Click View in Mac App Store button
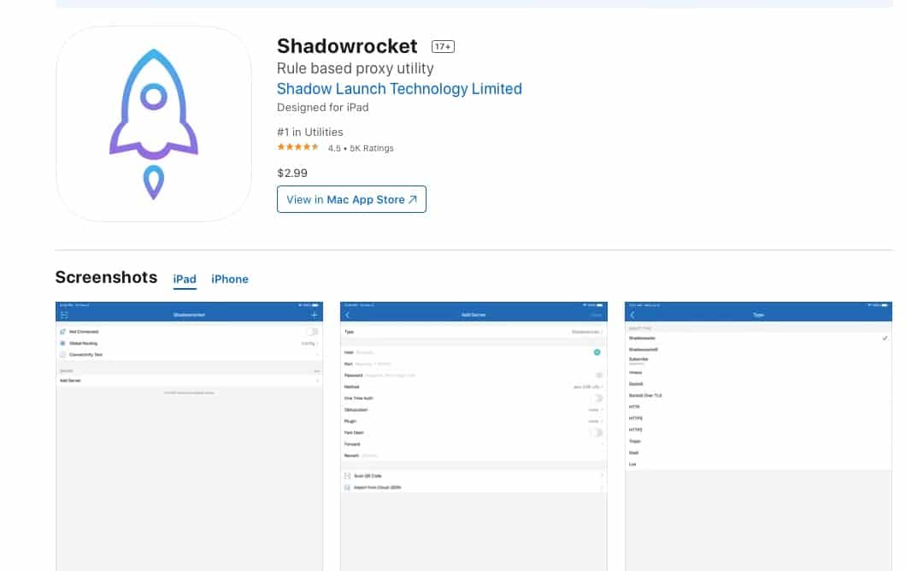Image resolution: width=906 pixels, height=571 pixels. click(x=351, y=200)
